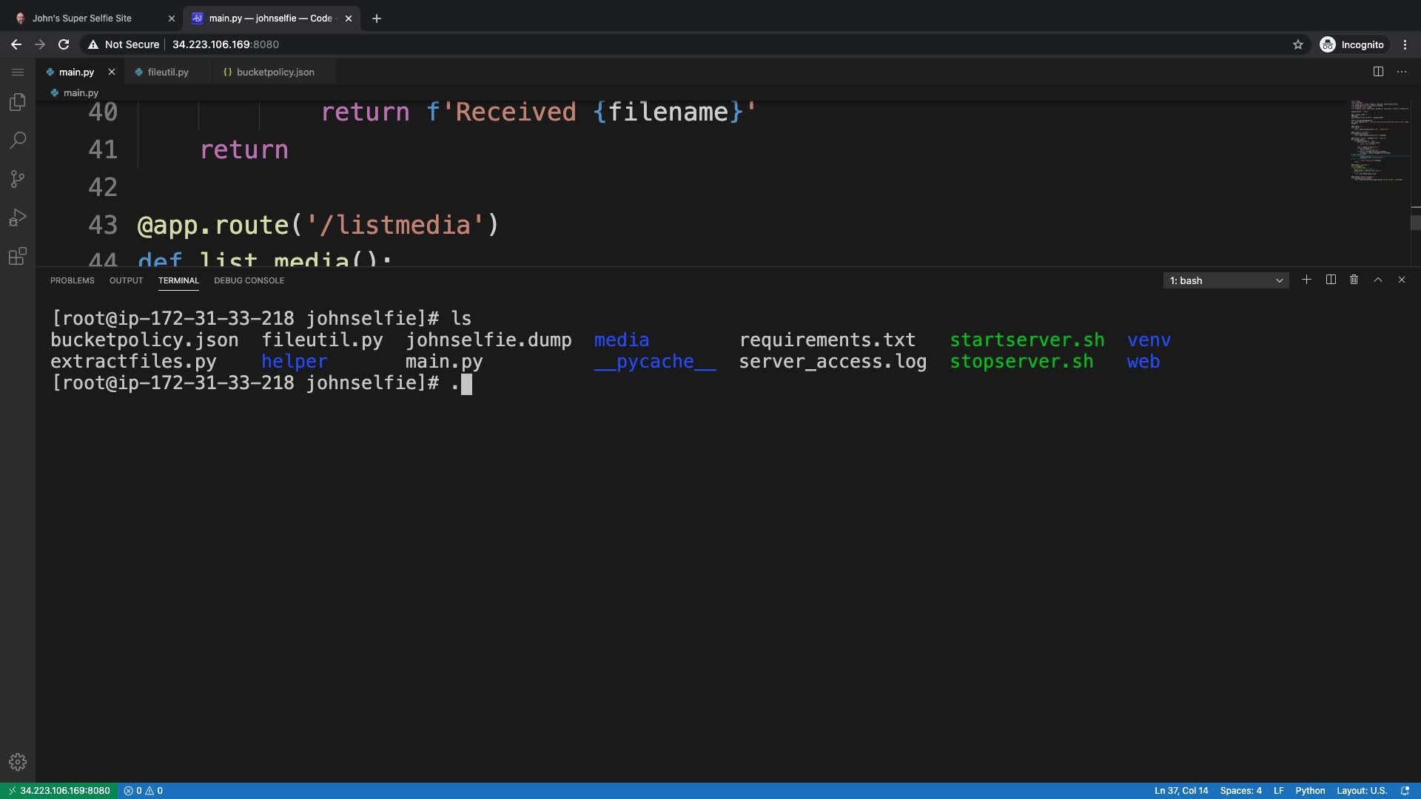Open Source Control view icon

coord(18,179)
